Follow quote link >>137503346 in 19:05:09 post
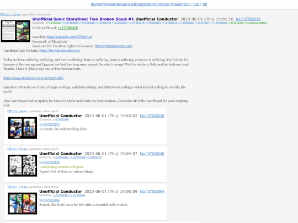The height and width of the screenshot is (223, 298). (x=50, y=200)
